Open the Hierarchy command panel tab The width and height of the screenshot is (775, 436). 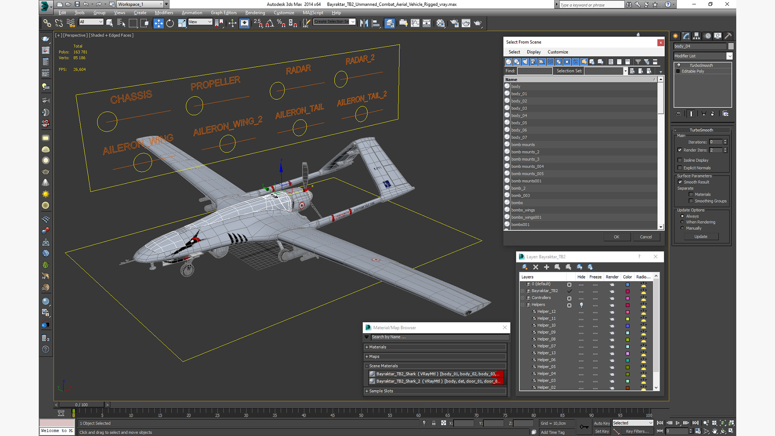pos(696,36)
